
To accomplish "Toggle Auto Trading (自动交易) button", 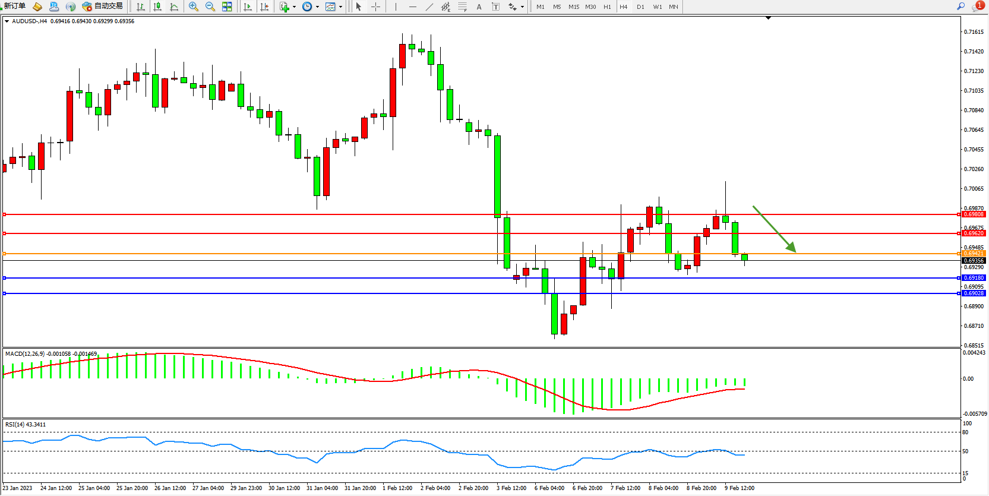I will [x=103, y=7].
